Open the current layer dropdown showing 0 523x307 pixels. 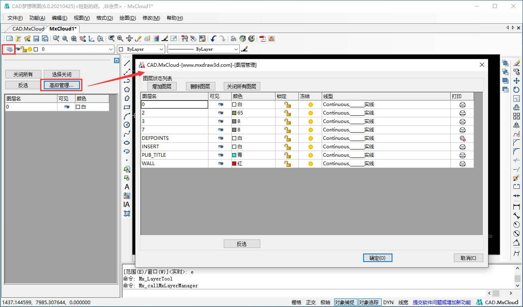(x=111, y=49)
